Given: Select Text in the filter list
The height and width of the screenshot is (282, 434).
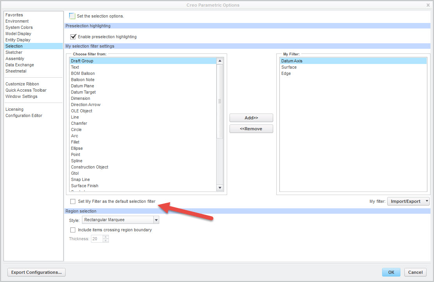Looking at the screenshot, I should point(143,67).
